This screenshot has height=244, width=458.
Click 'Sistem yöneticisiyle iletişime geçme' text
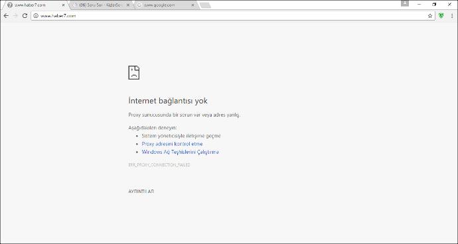click(x=181, y=136)
